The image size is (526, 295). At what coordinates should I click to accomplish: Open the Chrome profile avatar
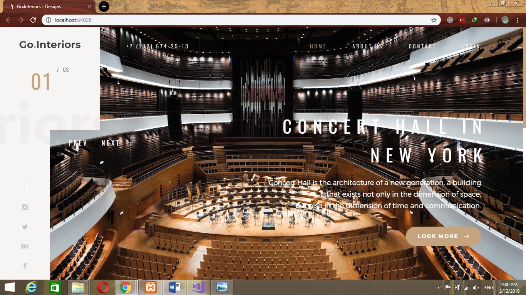(x=505, y=20)
